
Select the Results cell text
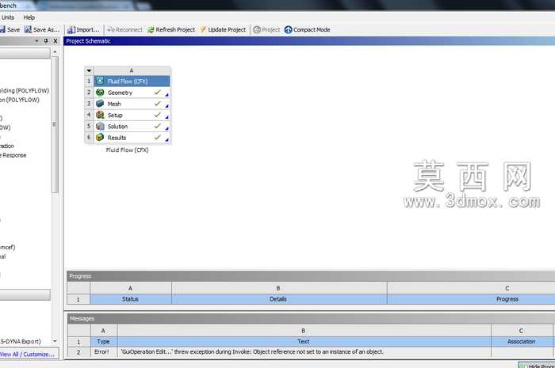pyautogui.click(x=117, y=138)
